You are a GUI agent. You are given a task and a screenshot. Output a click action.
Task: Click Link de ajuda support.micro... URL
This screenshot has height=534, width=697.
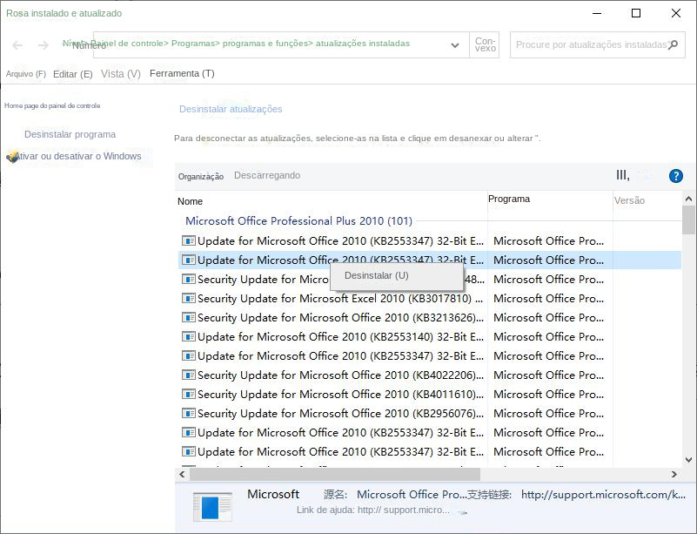click(403, 510)
